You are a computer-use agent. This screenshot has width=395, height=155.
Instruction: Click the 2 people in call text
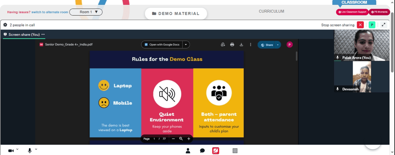pos(22,25)
